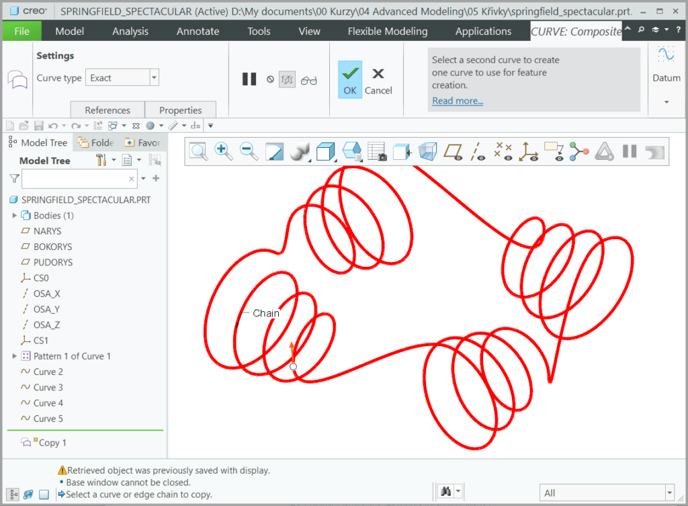Open the Flexible Modeling ribbon tab
Screen dimensions: 688x506
[x=387, y=31]
